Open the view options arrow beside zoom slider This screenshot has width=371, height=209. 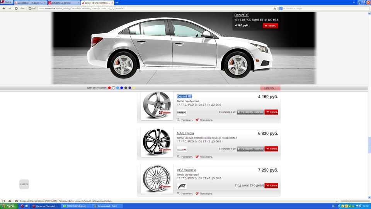[x=337, y=201]
